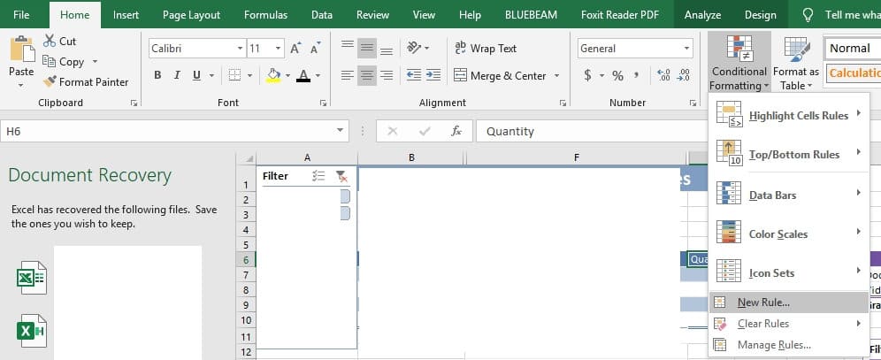Toggle Bold formatting
This screenshot has height=360, width=881.
(157, 75)
